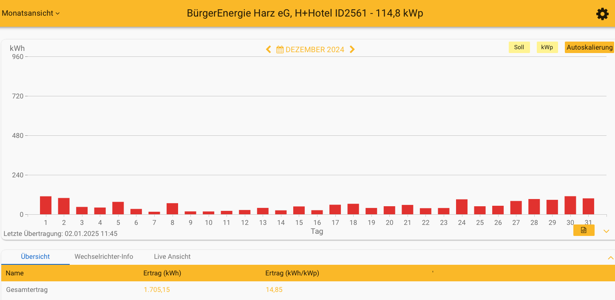Image resolution: width=615 pixels, height=300 pixels.
Task: Toggle the Soll target line
Action: pyautogui.click(x=519, y=47)
